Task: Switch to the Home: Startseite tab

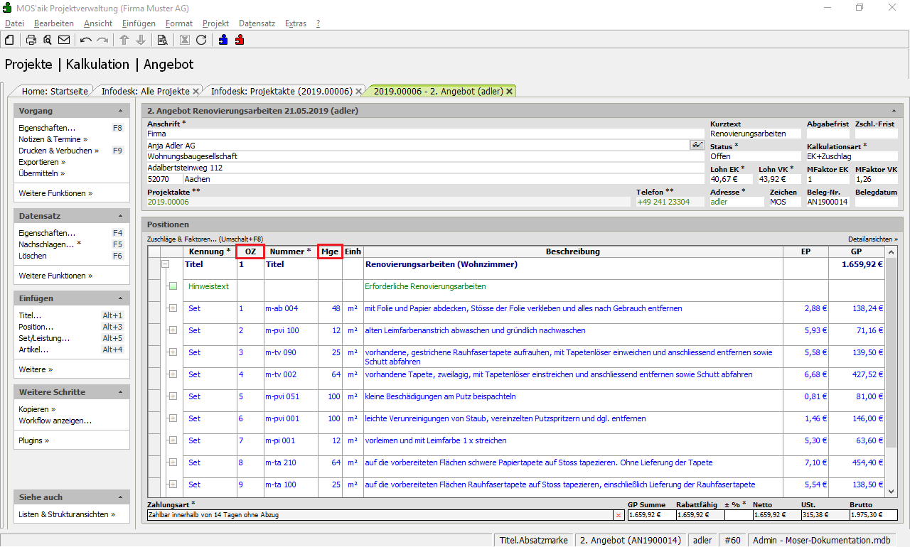Action: (x=55, y=92)
